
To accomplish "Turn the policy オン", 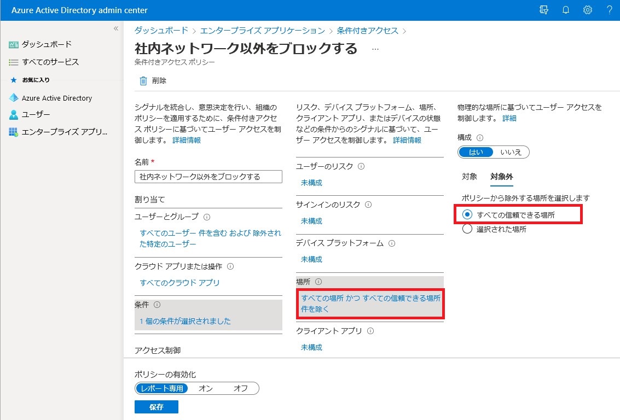I will coord(206,388).
